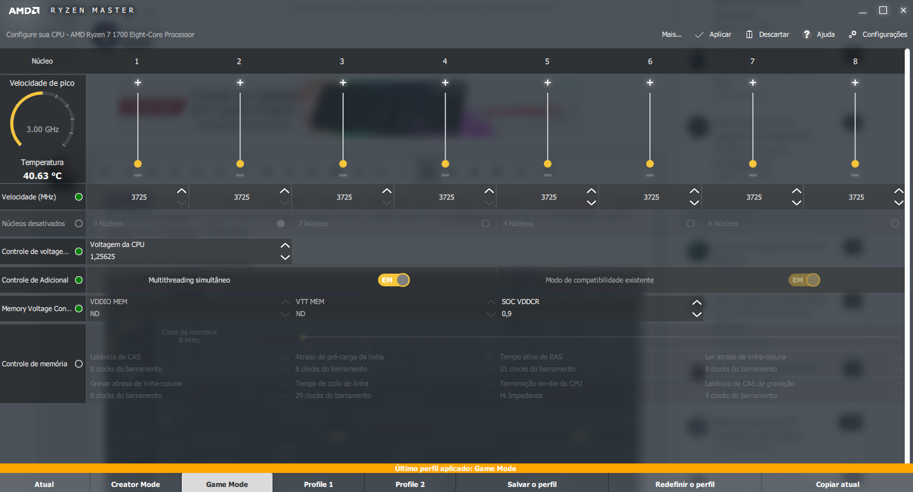Click the minus icon below core 3 slider
The height and width of the screenshot is (492, 913).
[343, 175]
